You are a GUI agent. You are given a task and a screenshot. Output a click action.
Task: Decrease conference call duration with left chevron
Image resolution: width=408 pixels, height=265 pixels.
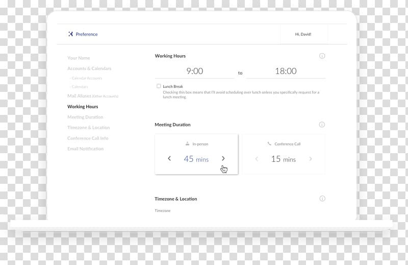257,159
